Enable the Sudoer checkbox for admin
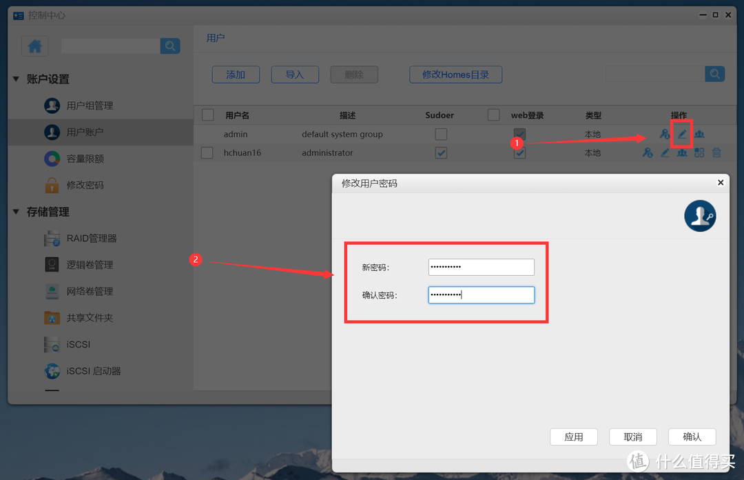The image size is (744, 480). point(441,134)
